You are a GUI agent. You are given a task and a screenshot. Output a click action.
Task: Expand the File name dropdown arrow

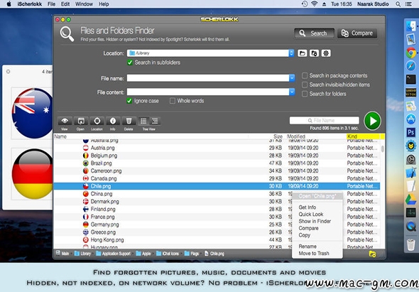click(292, 78)
